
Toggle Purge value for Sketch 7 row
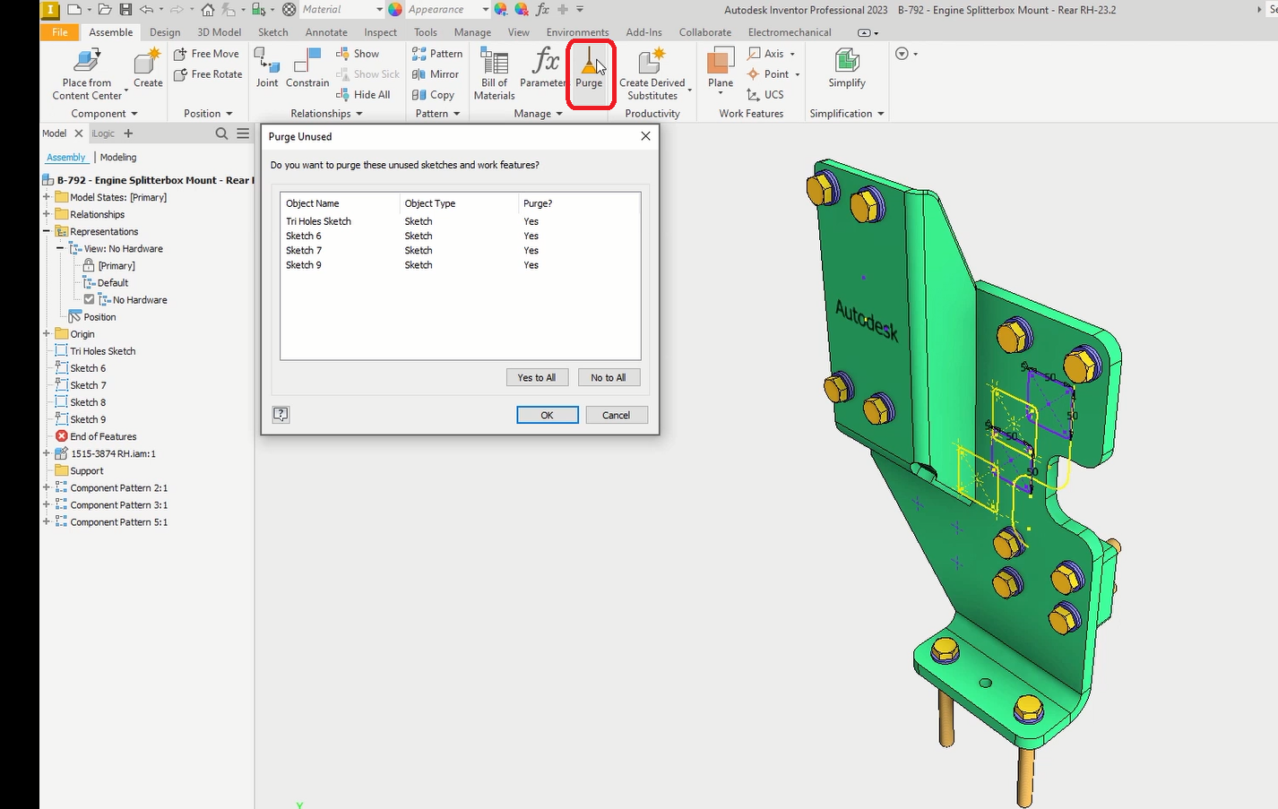[531, 250]
